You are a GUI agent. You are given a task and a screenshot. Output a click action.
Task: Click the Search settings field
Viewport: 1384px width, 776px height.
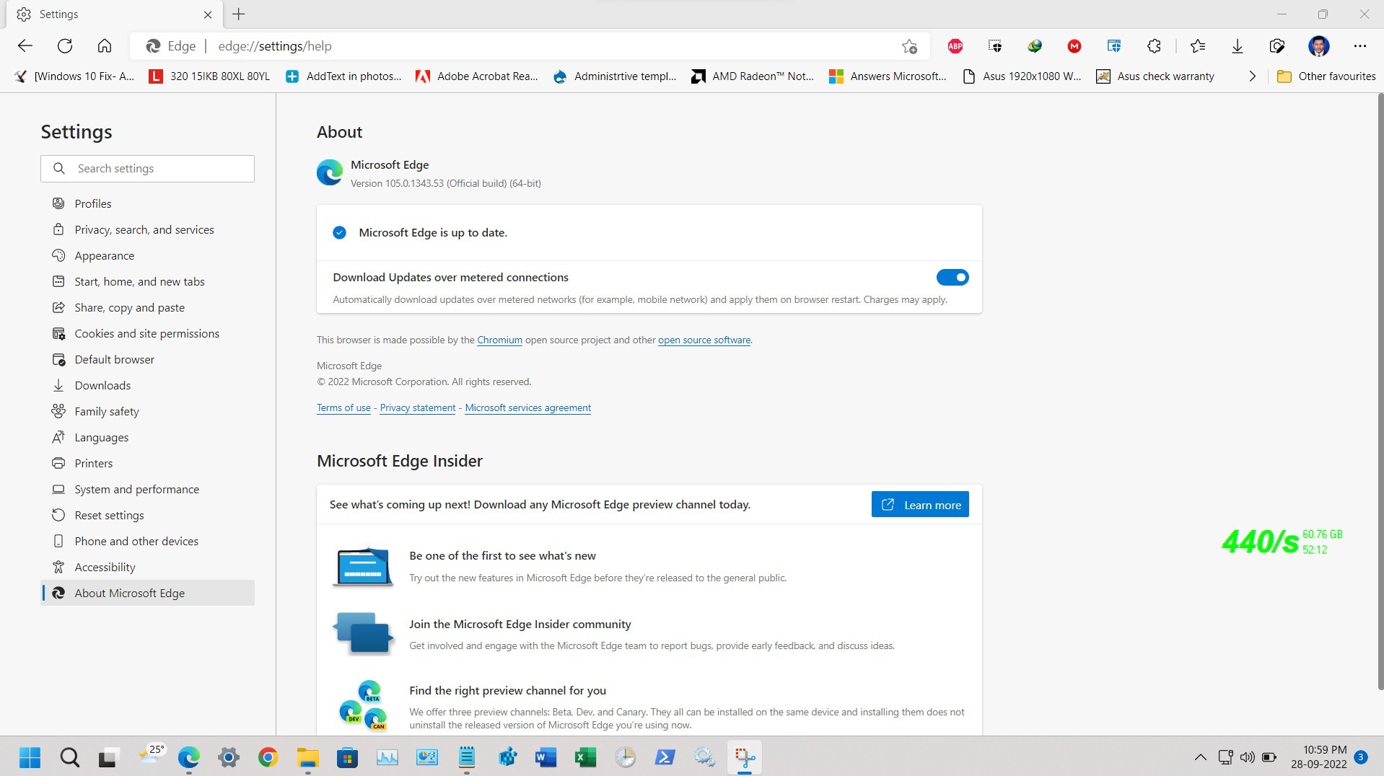[x=148, y=168]
